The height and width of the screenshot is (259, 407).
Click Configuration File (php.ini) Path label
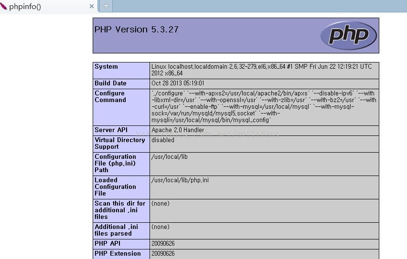click(115, 163)
